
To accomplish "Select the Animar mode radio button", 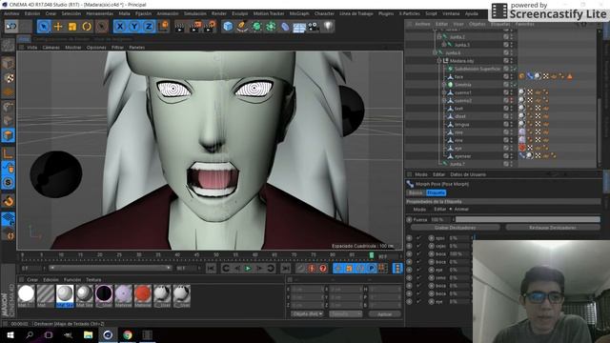I will coord(451,210).
